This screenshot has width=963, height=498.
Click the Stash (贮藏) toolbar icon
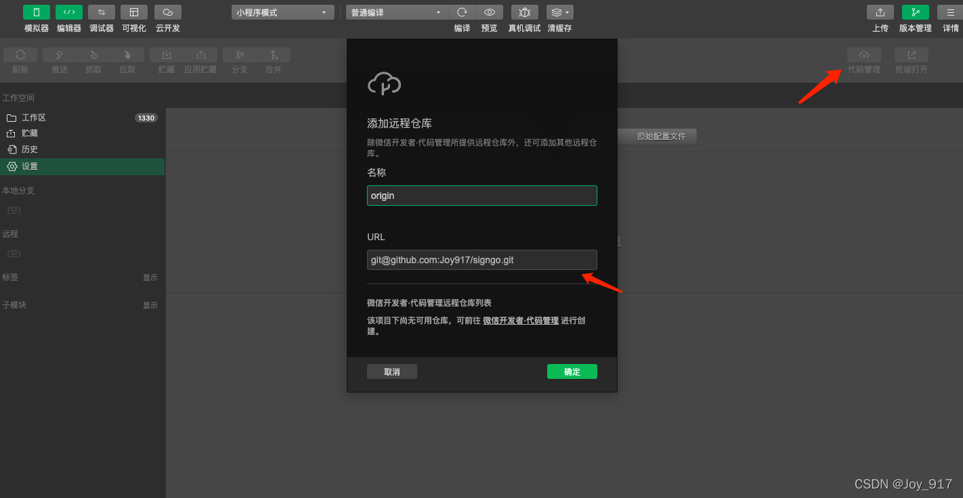(167, 55)
